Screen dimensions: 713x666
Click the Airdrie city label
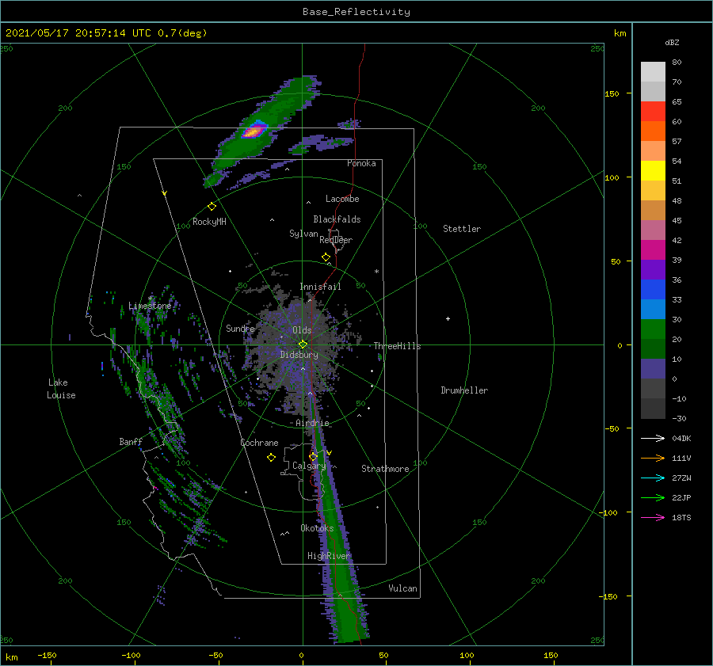click(x=312, y=423)
